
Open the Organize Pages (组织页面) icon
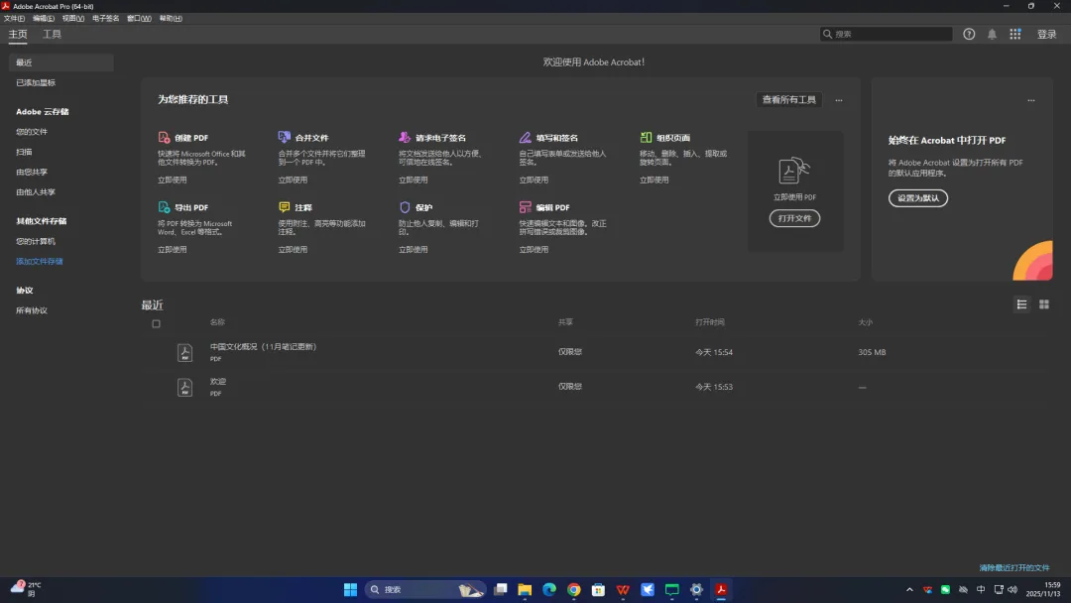[646, 137]
